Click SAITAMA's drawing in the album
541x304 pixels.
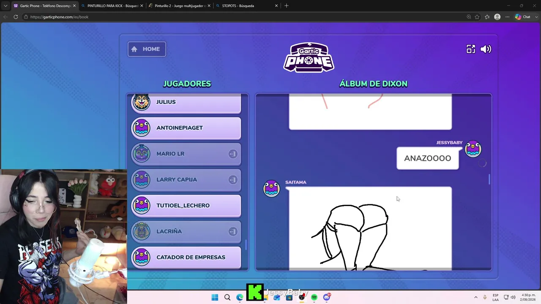[370, 228]
